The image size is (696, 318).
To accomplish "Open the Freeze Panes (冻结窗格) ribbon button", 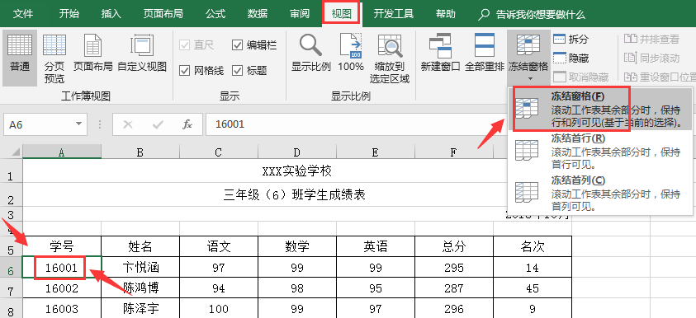I will pyautogui.click(x=528, y=57).
